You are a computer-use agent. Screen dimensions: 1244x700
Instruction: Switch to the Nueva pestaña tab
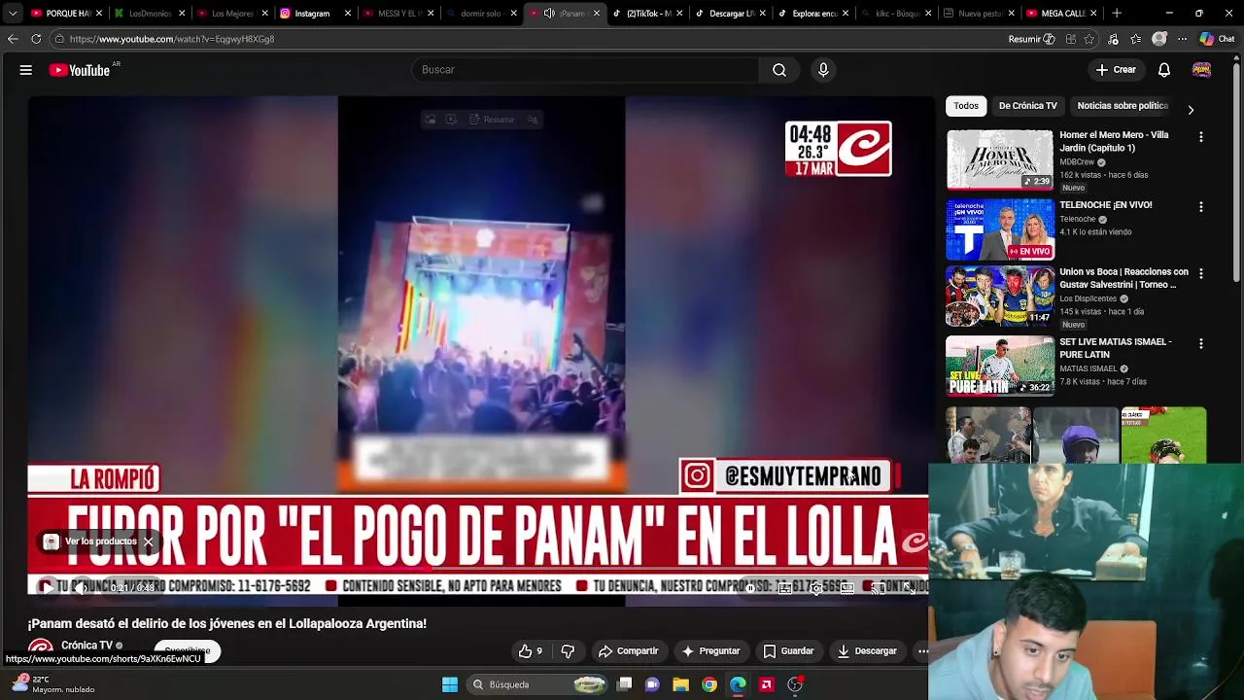tap(980, 14)
